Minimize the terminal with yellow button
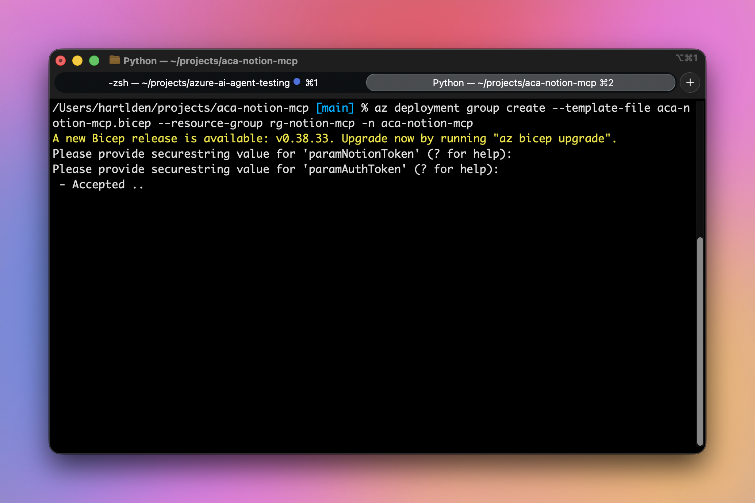This screenshot has height=503, width=755. coord(77,61)
